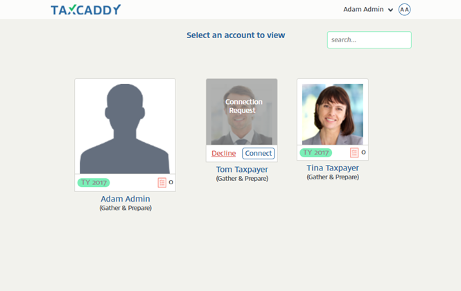Click the TY 2017 badge under Adam Admin

[94, 182]
